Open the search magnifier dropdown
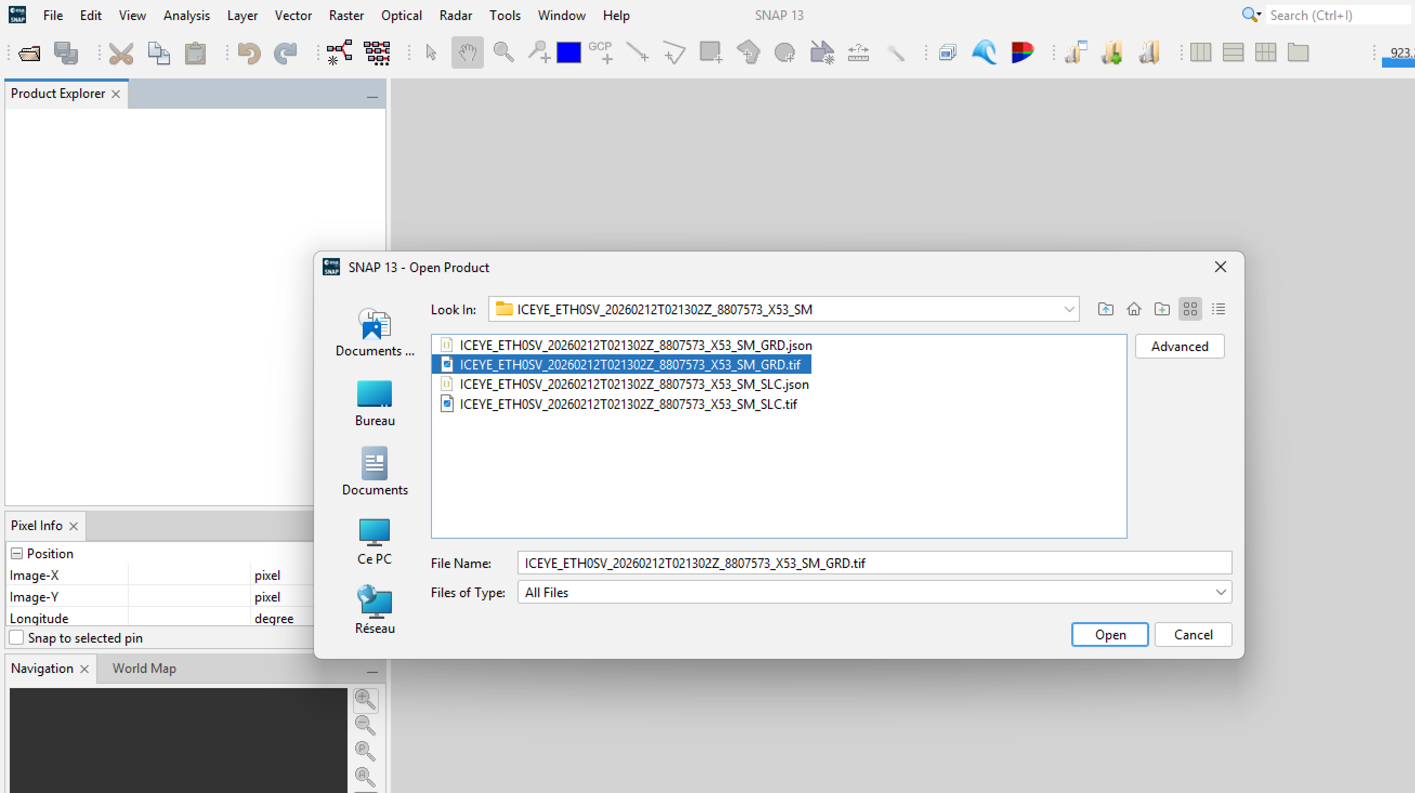1415x793 pixels. [1252, 15]
